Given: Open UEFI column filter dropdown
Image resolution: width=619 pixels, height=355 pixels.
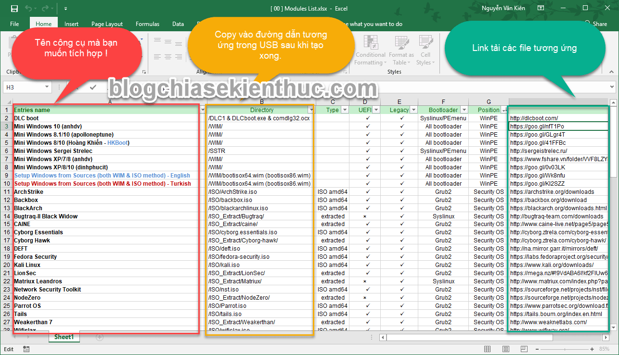Looking at the screenshot, I should pos(376,110).
